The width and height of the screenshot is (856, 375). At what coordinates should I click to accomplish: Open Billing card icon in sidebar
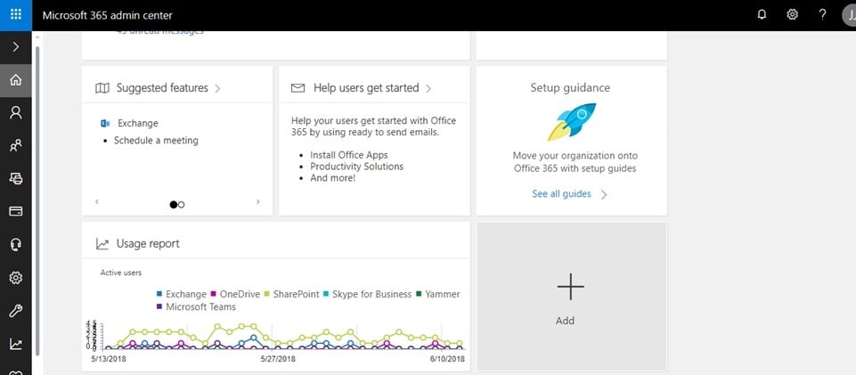[x=16, y=211]
